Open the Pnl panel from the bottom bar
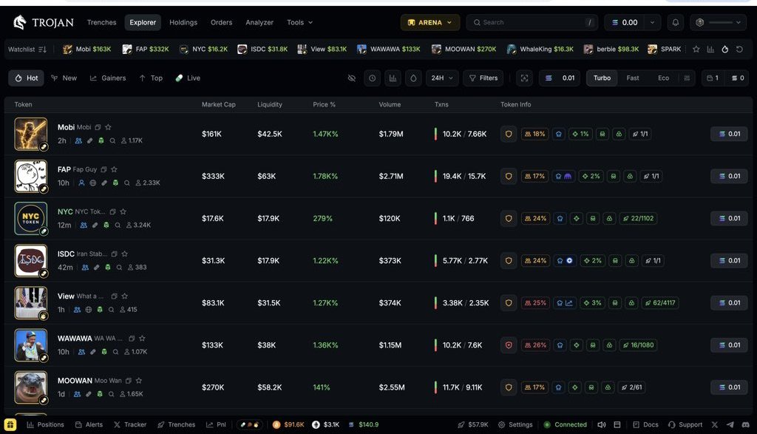This screenshot has height=434, width=757. click(217, 424)
